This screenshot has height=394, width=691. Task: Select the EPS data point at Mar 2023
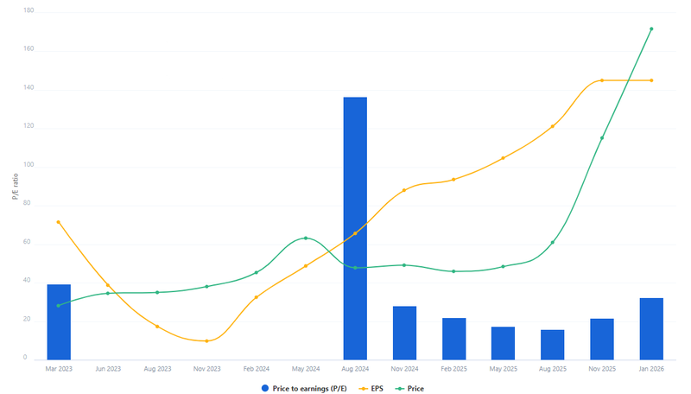tap(59, 222)
